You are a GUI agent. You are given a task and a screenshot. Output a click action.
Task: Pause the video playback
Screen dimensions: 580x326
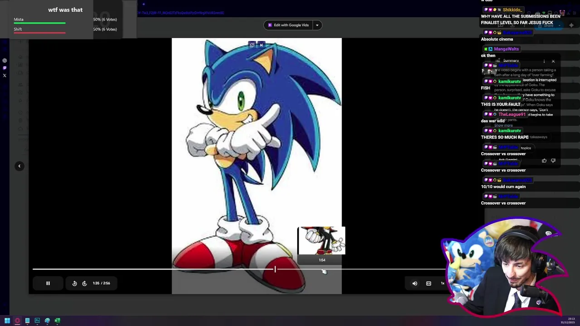click(48, 283)
